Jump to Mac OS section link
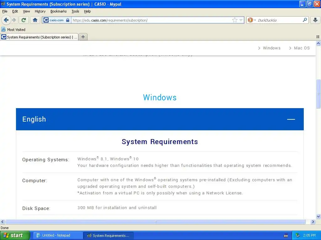This screenshot has width=321, height=240. 299,48
